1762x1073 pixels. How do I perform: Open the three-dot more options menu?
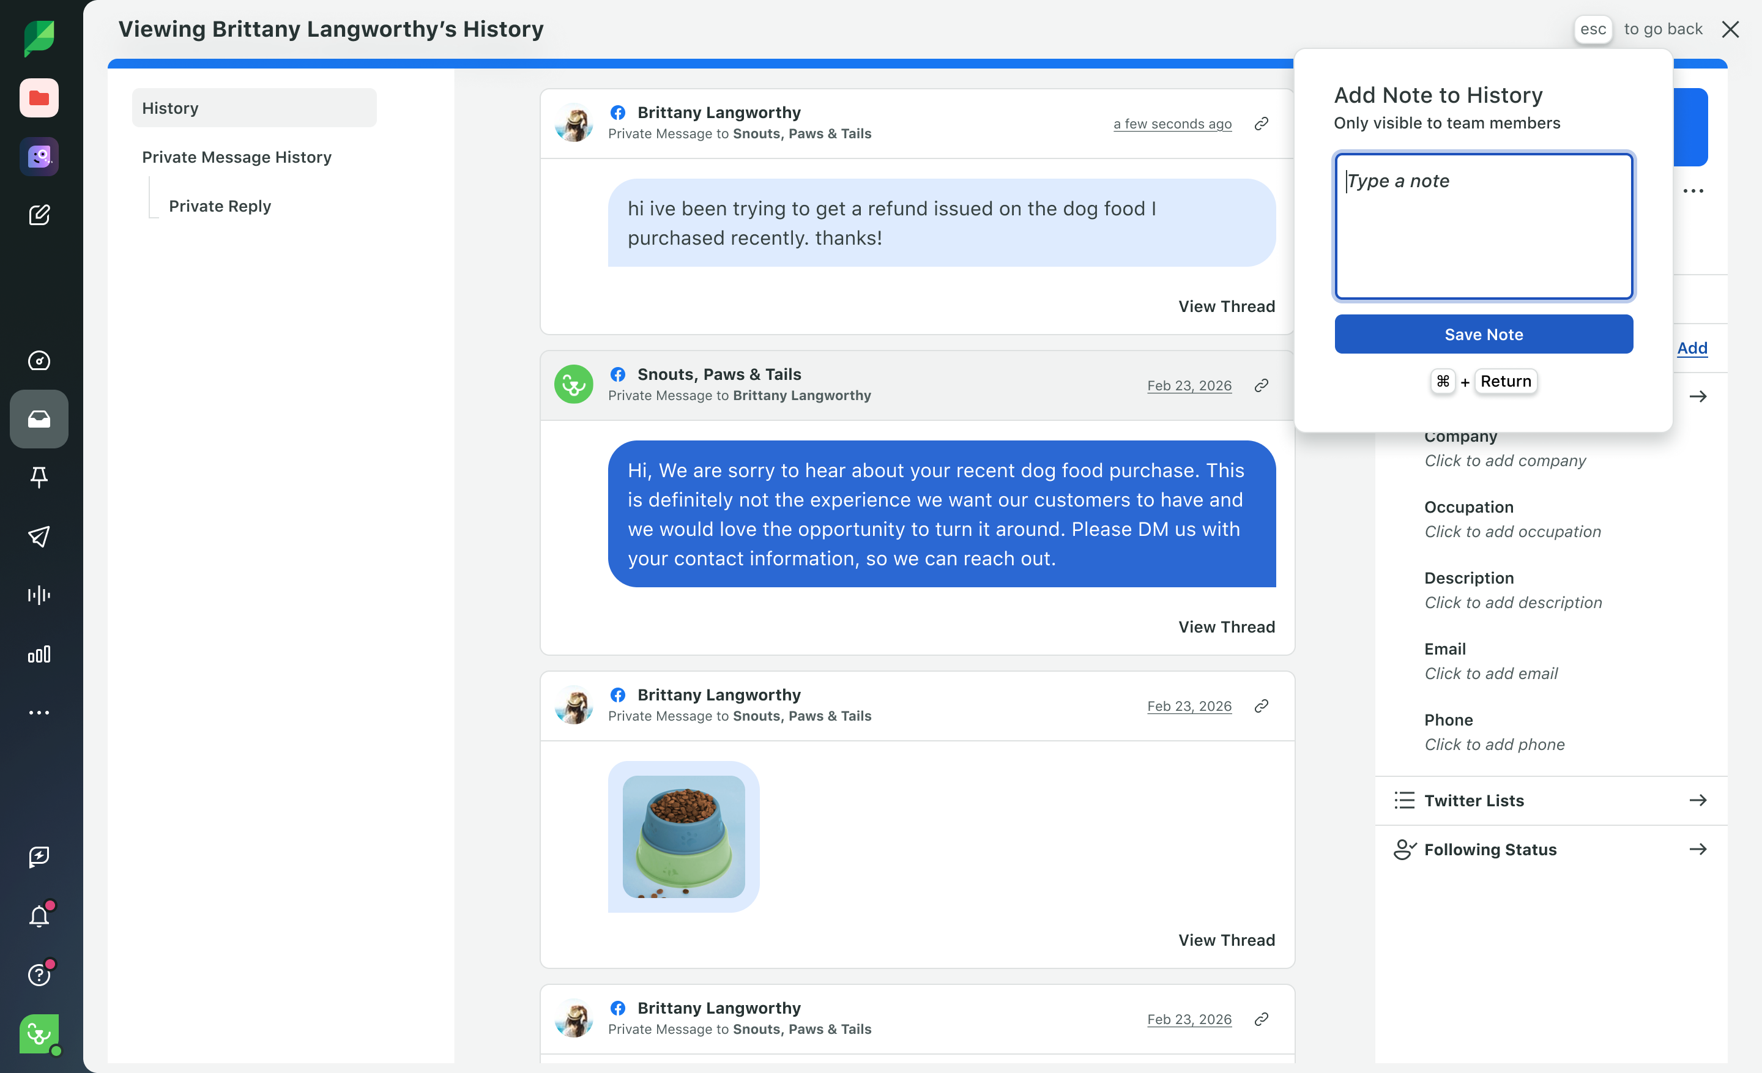(1693, 191)
